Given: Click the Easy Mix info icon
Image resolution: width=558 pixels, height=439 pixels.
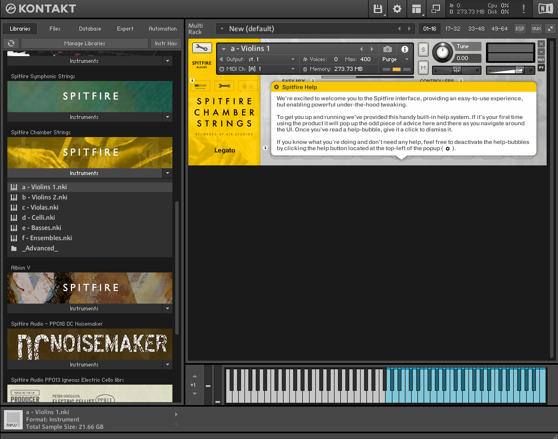Looking at the screenshot, I should click(x=313, y=80).
